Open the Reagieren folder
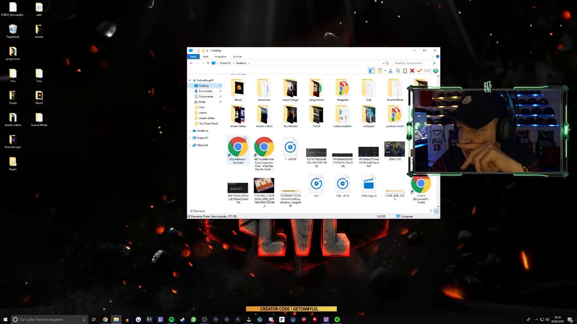577x324 pixels. click(343, 90)
